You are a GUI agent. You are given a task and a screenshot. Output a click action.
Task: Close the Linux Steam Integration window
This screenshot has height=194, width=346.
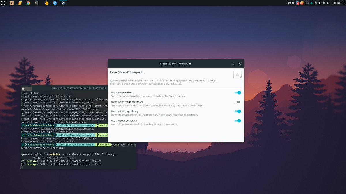240,64
